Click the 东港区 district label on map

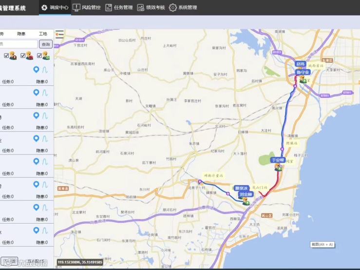coord(327,60)
